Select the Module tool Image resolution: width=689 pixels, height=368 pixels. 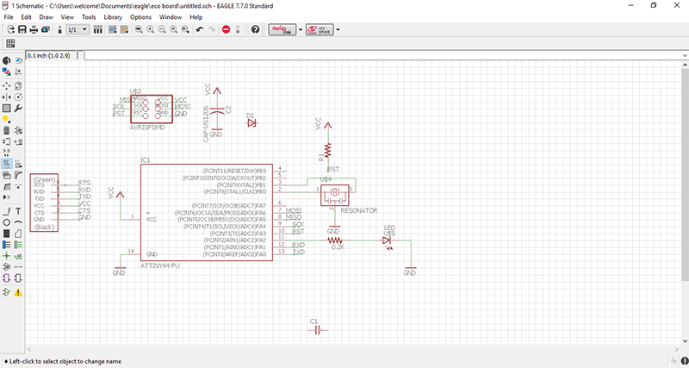(x=7, y=278)
